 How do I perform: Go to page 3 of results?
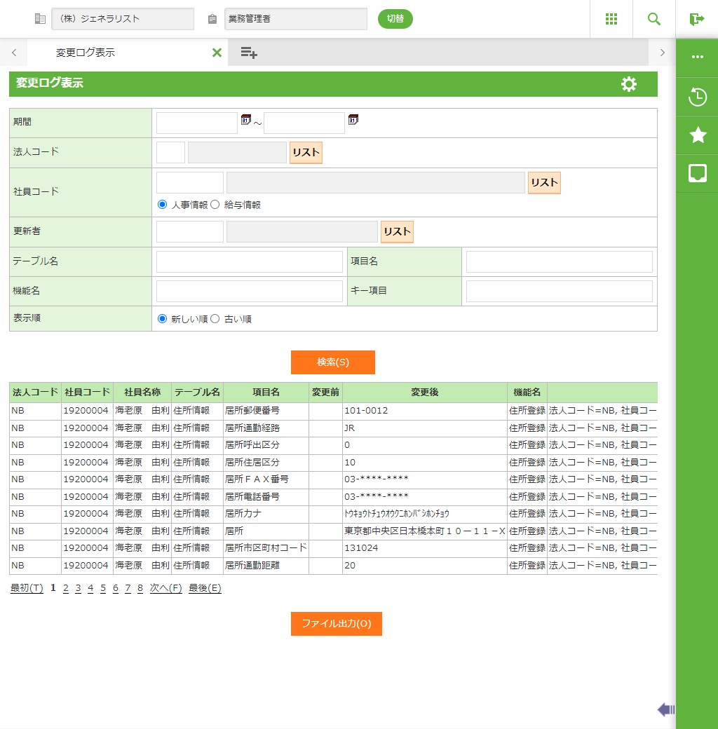(78, 588)
